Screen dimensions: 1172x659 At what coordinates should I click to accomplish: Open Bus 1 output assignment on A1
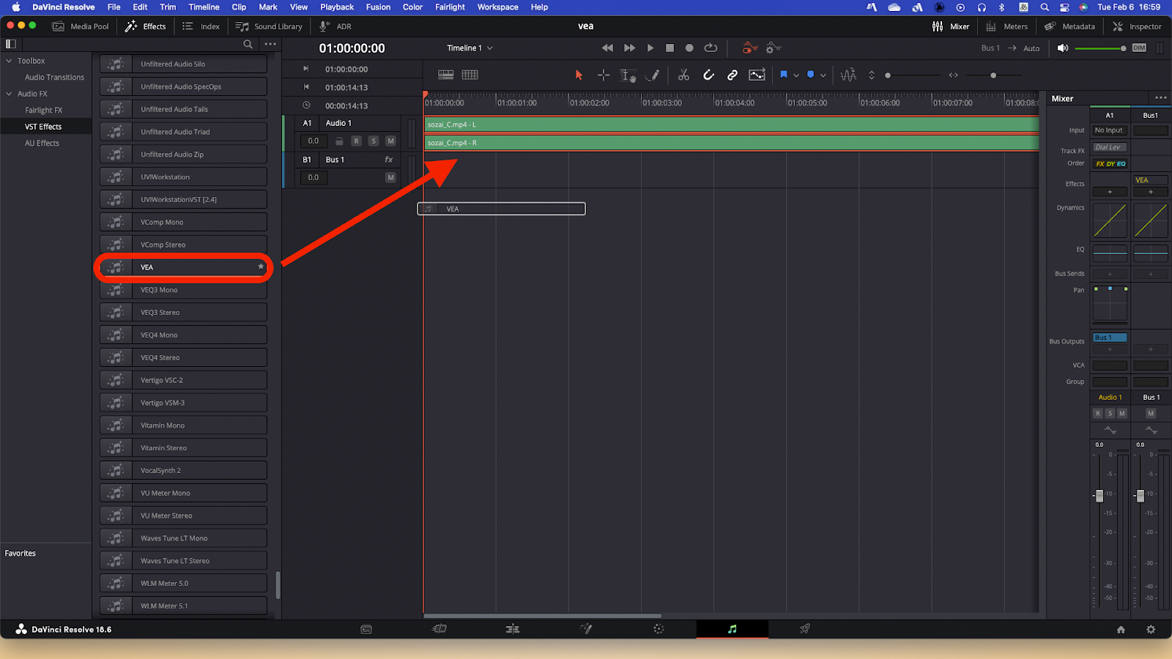click(1110, 338)
